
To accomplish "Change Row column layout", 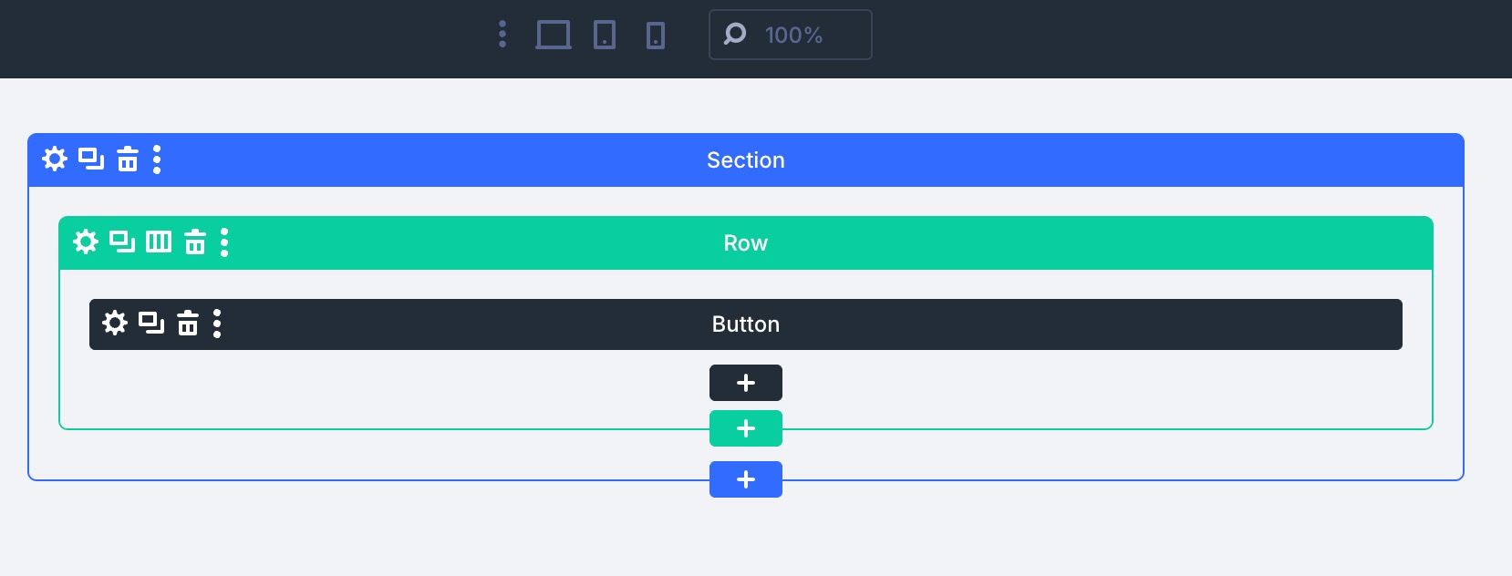I will [x=159, y=242].
